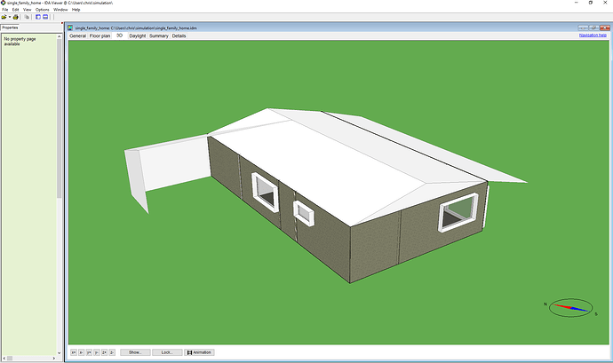Image resolution: width=613 pixels, height=363 pixels.
Task: Click the Print toolbar icon
Action: (x=16, y=17)
